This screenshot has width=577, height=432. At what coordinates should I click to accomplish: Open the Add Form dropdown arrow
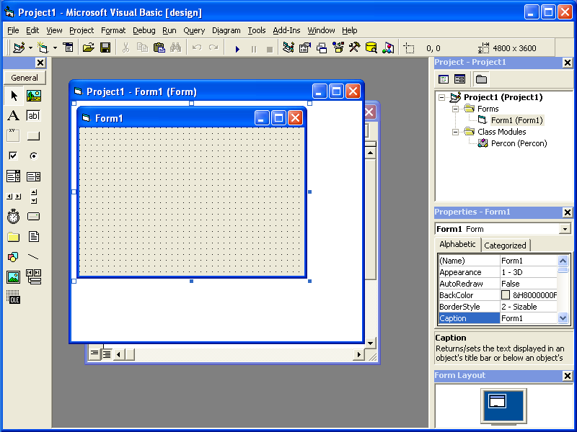coord(55,48)
